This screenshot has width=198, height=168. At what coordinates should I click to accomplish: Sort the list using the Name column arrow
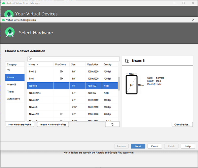(x=37, y=65)
